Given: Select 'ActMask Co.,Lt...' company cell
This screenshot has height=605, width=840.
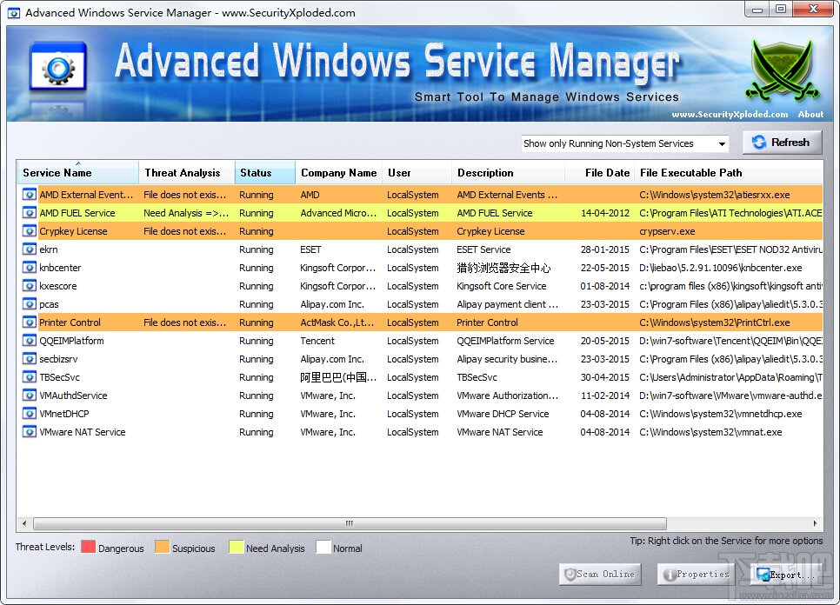Looking at the screenshot, I should click(x=337, y=322).
